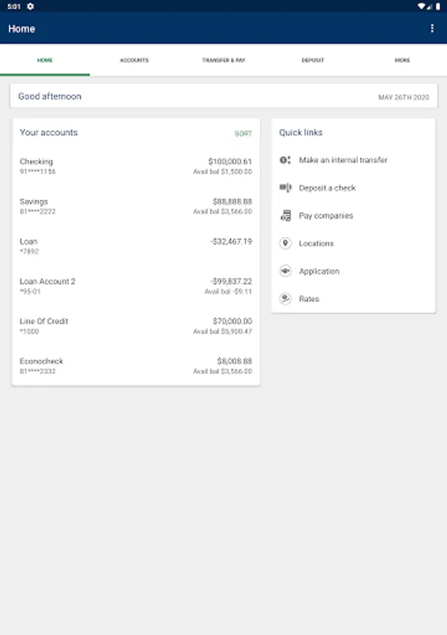Viewport: 447px width, 635px height.
Task: Open the settings gear in status bar
Action: (x=30, y=6)
